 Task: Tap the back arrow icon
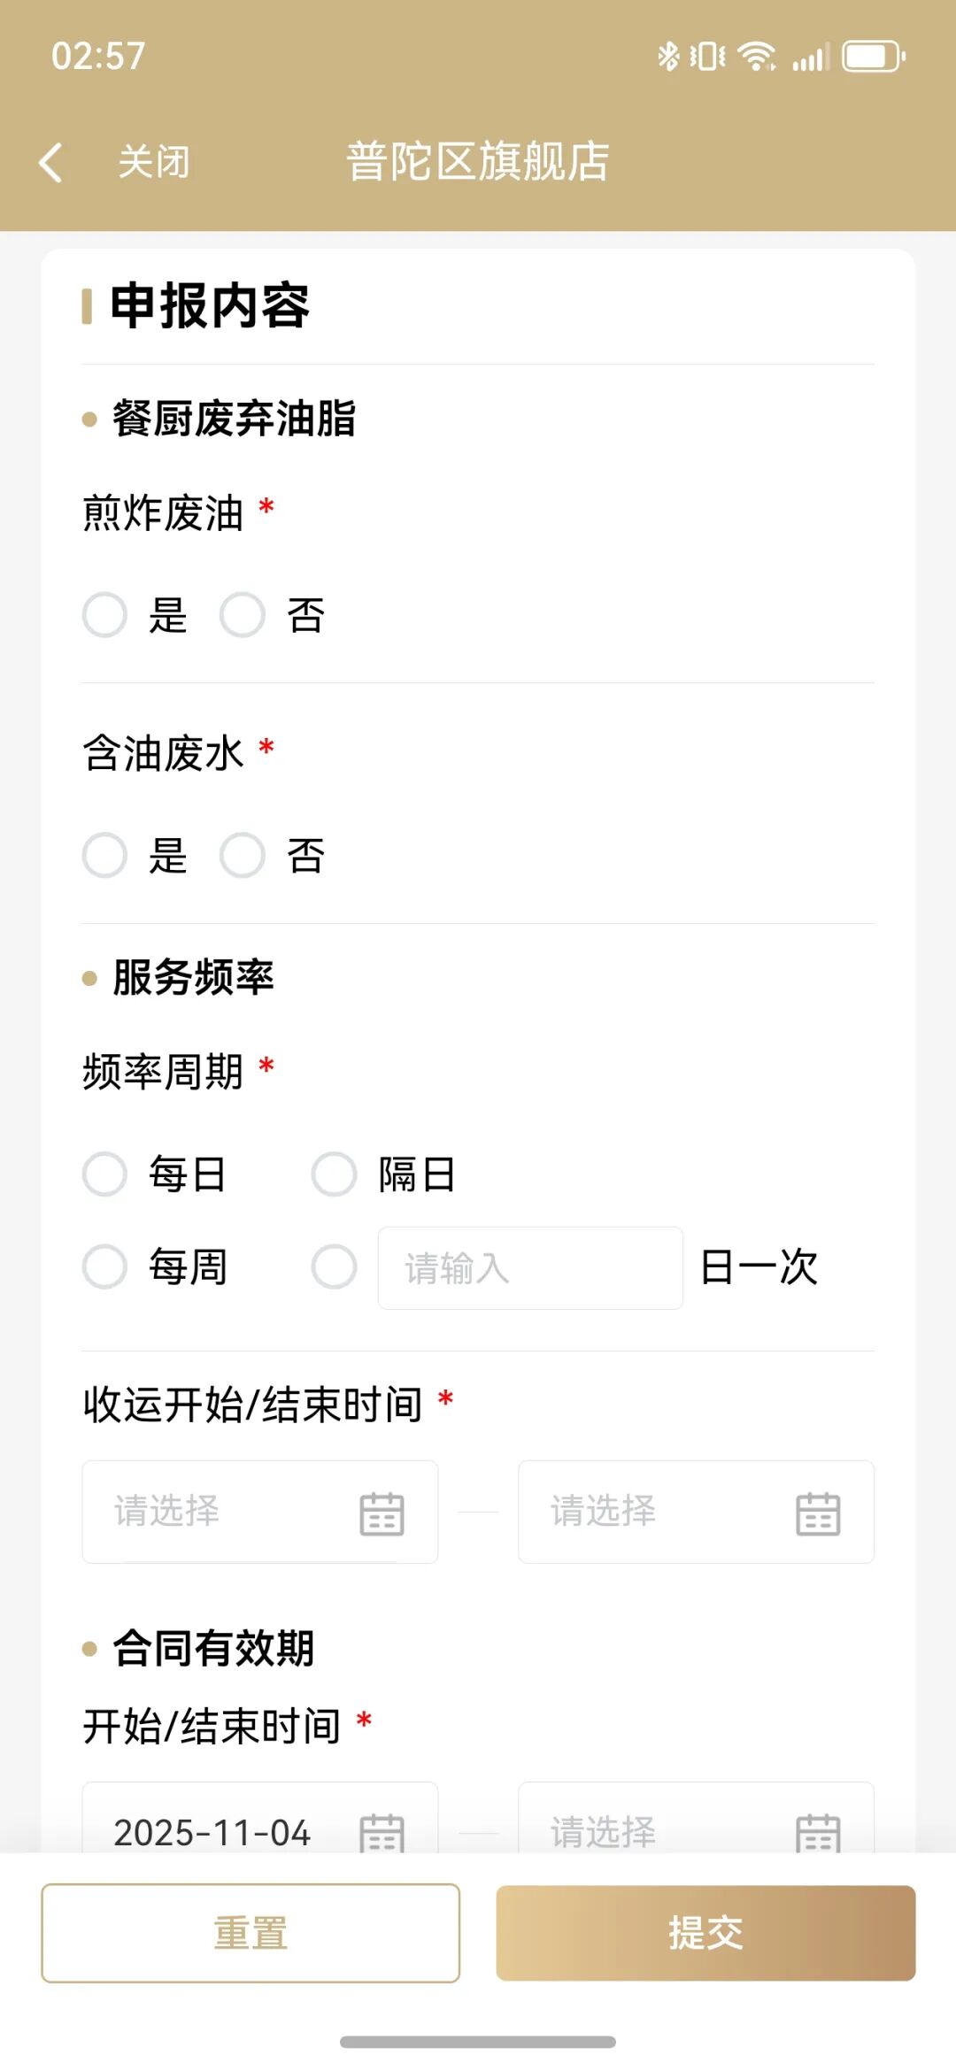click(x=51, y=163)
